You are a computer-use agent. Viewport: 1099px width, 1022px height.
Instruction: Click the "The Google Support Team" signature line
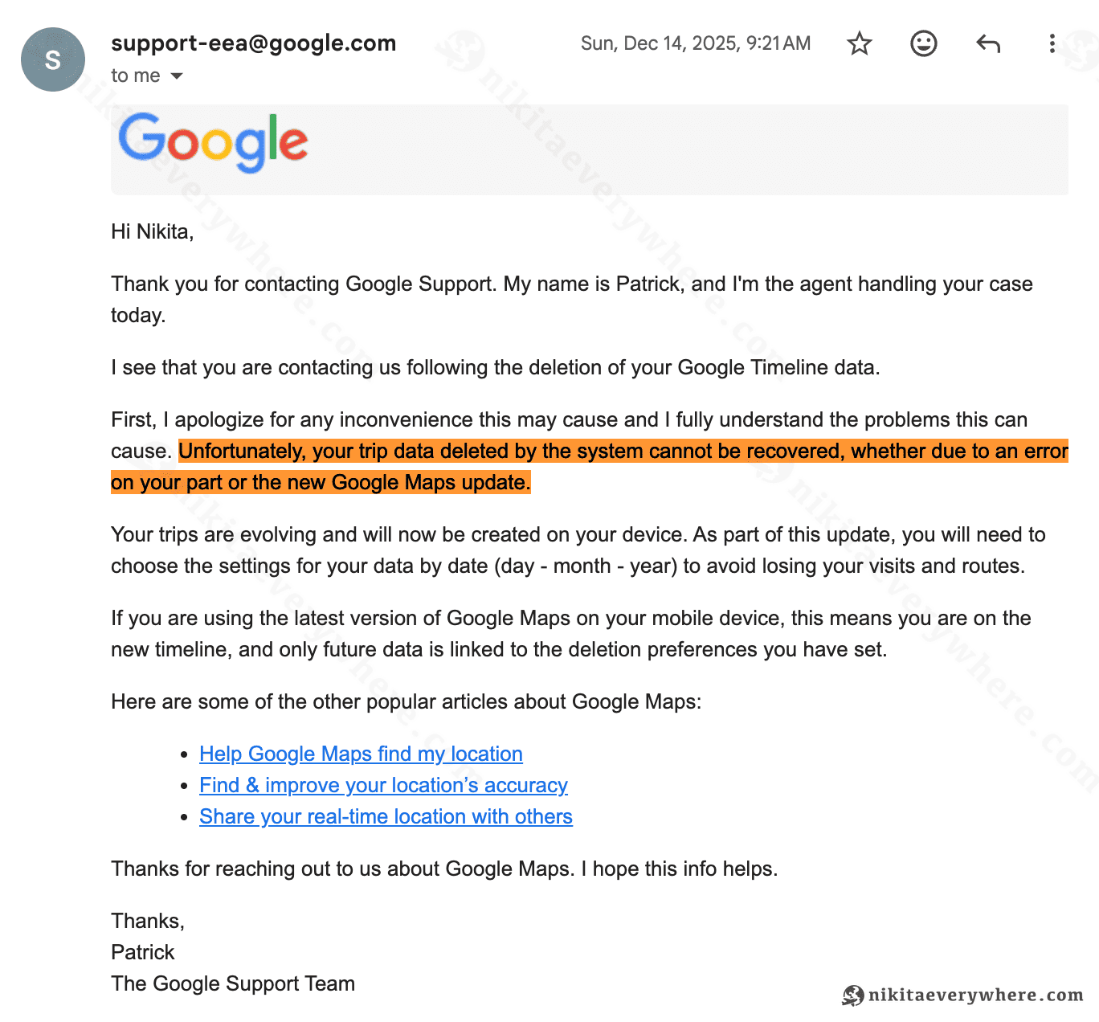tap(233, 983)
